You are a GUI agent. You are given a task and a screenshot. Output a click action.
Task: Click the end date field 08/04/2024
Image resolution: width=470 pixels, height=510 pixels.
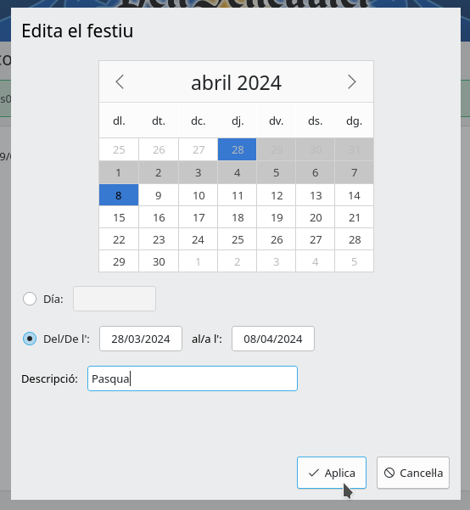(x=273, y=339)
